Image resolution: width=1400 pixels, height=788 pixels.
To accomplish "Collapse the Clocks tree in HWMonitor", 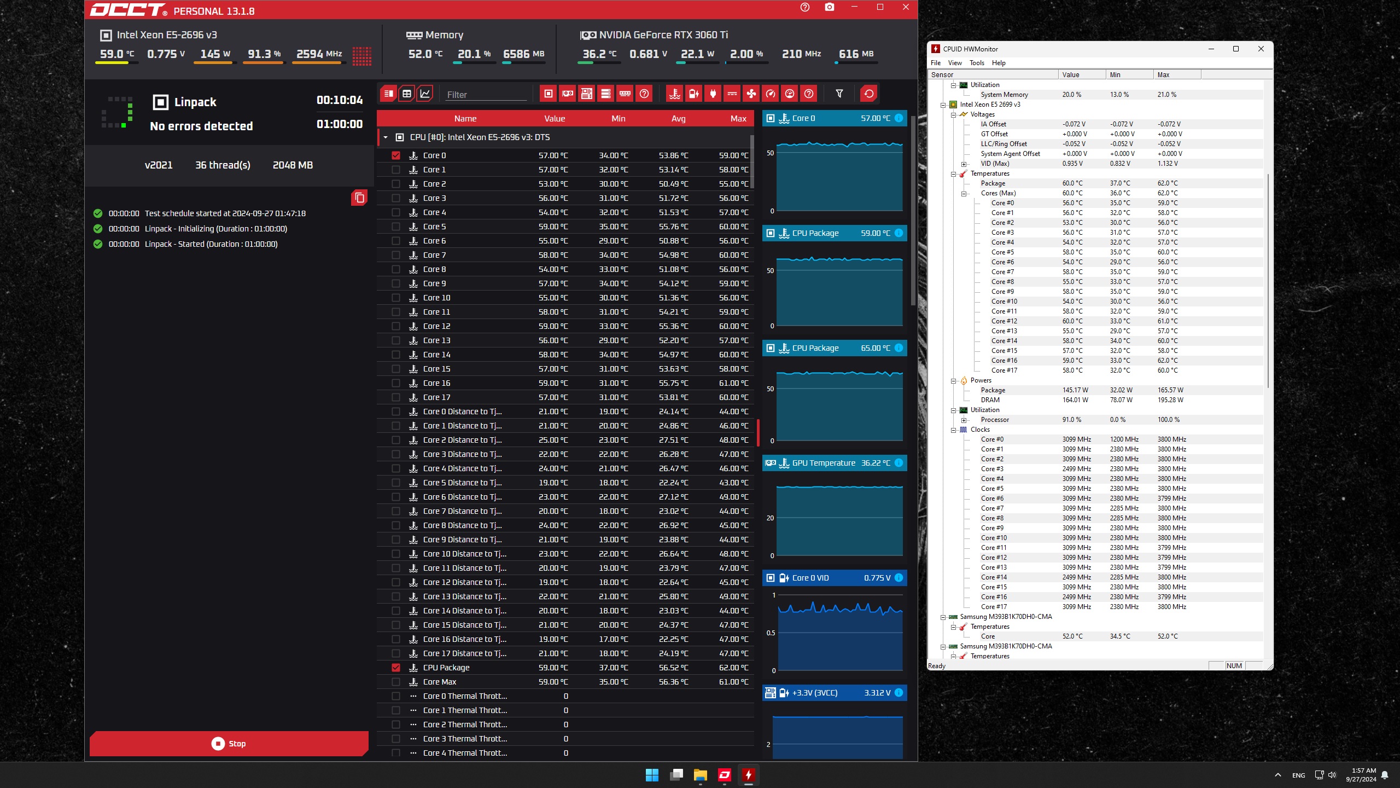I will pos(954,430).
